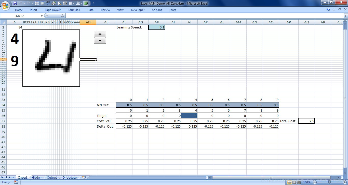The height and width of the screenshot is (185, 348).
Task: Open the Insert ribbon tab
Action: pos(33,10)
